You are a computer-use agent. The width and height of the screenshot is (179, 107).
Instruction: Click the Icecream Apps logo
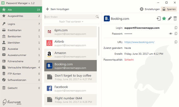click(12, 102)
